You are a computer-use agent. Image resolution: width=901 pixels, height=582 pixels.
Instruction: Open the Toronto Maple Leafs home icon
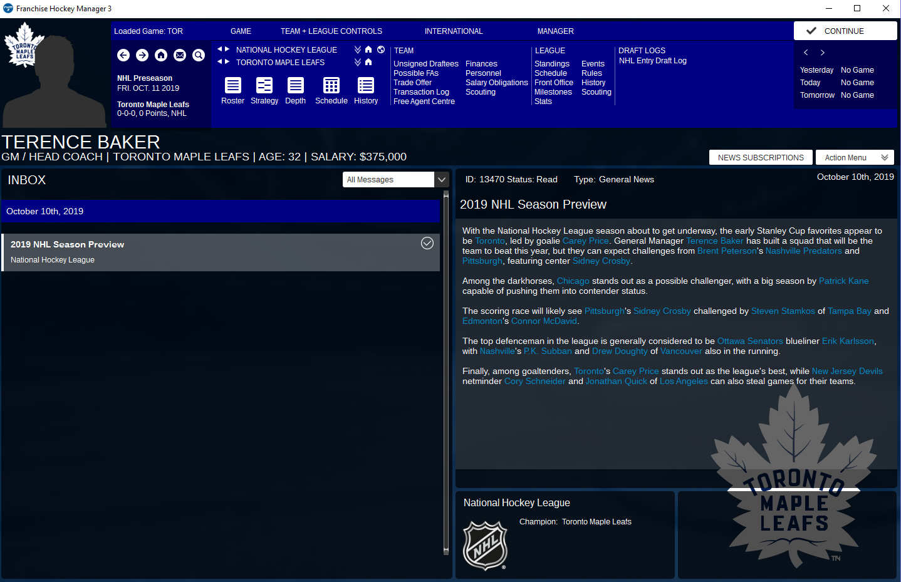click(x=368, y=62)
